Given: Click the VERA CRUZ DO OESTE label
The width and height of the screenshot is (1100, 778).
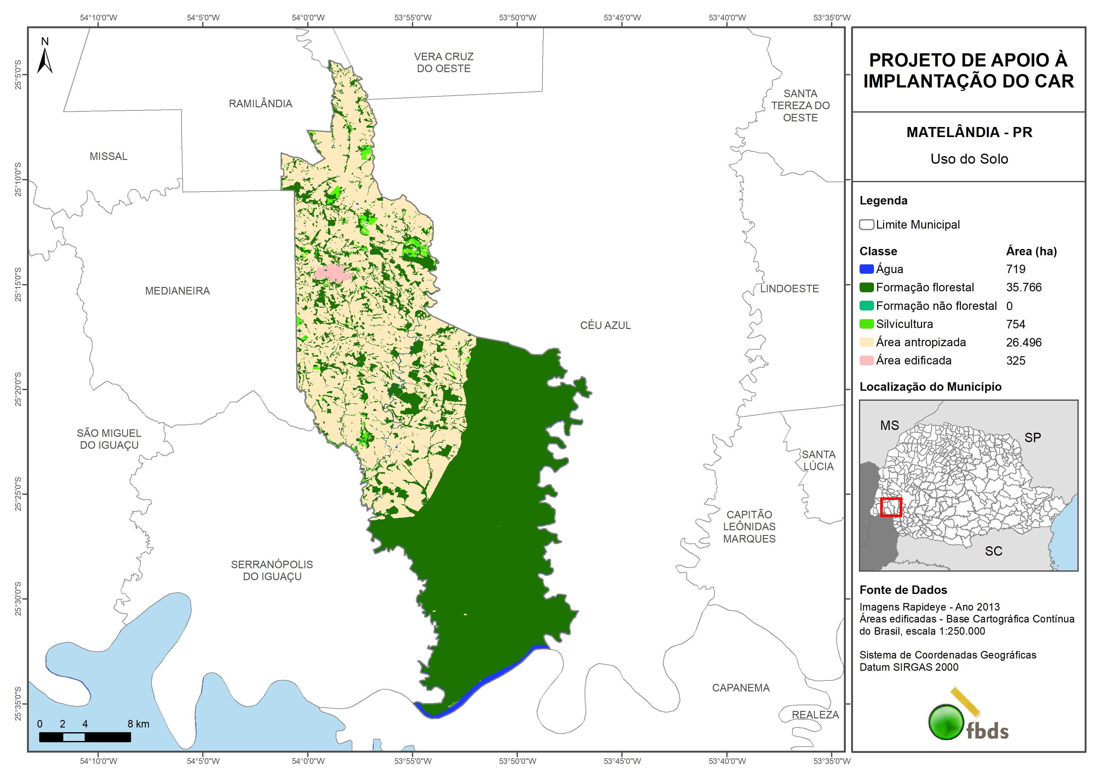Looking at the screenshot, I should 444,62.
